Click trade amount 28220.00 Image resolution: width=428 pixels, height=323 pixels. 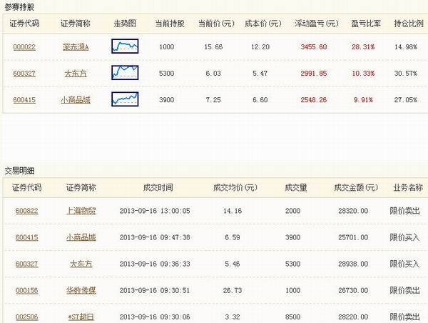pos(353,317)
